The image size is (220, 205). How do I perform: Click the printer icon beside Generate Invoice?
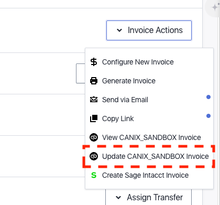click(x=94, y=81)
